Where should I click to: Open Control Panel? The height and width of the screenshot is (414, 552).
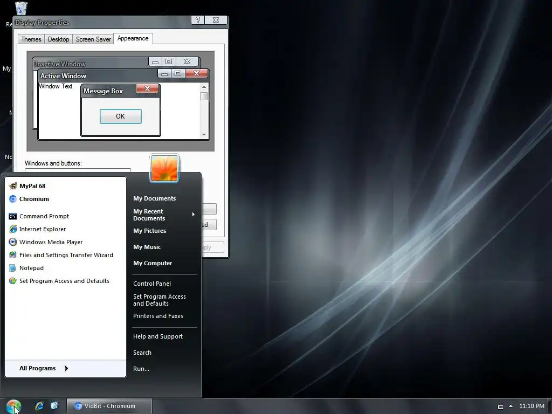pyautogui.click(x=151, y=284)
